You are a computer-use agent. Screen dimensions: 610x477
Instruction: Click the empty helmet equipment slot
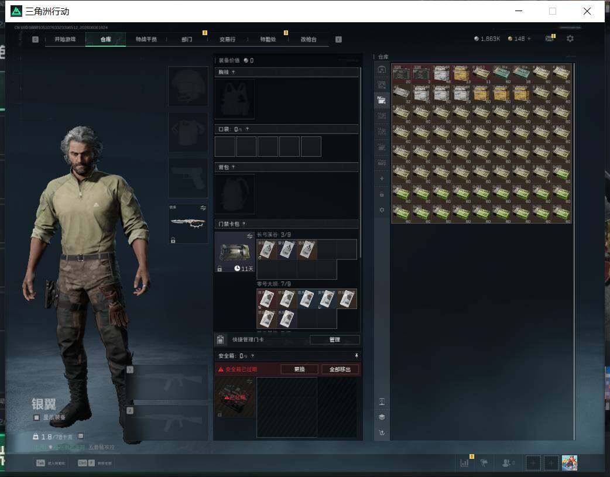pos(188,87)
